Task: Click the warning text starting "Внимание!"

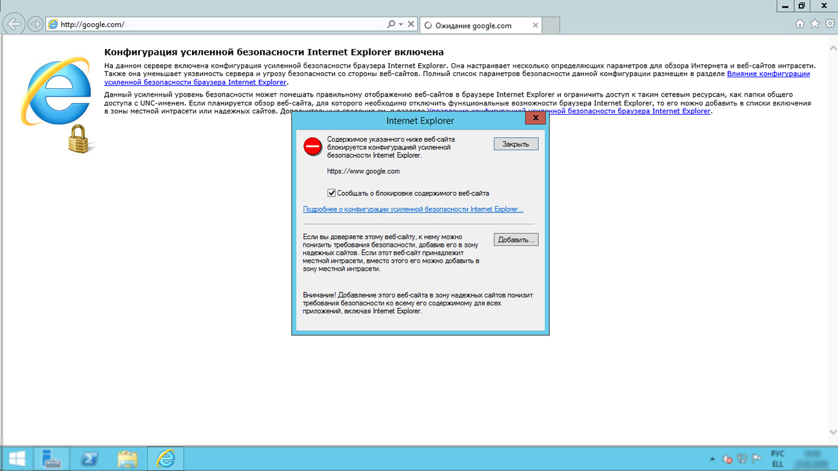Action: 418,303
